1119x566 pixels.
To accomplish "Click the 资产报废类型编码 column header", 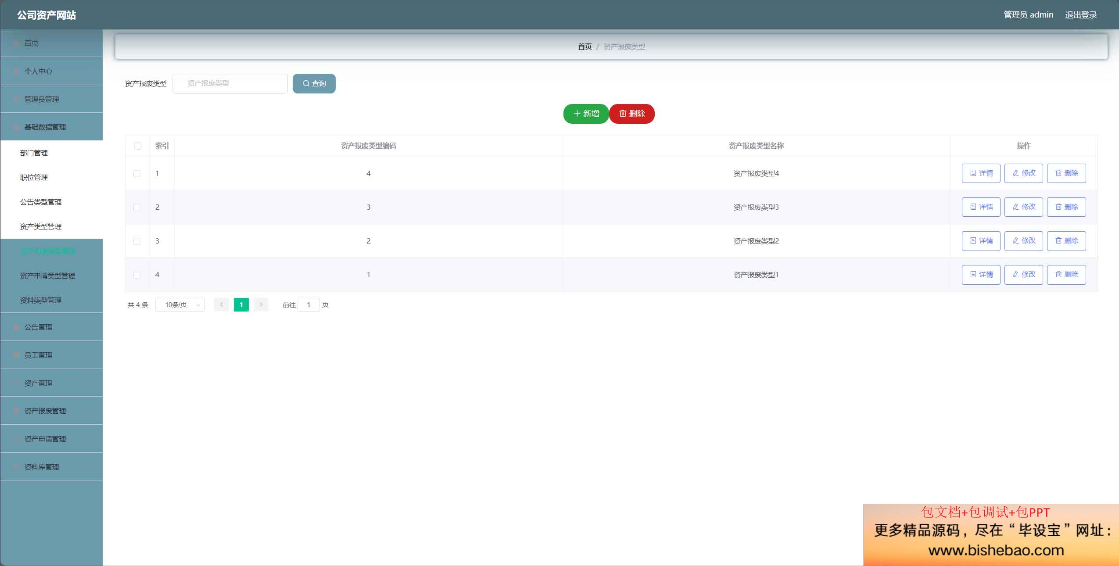I will (368, 146).
